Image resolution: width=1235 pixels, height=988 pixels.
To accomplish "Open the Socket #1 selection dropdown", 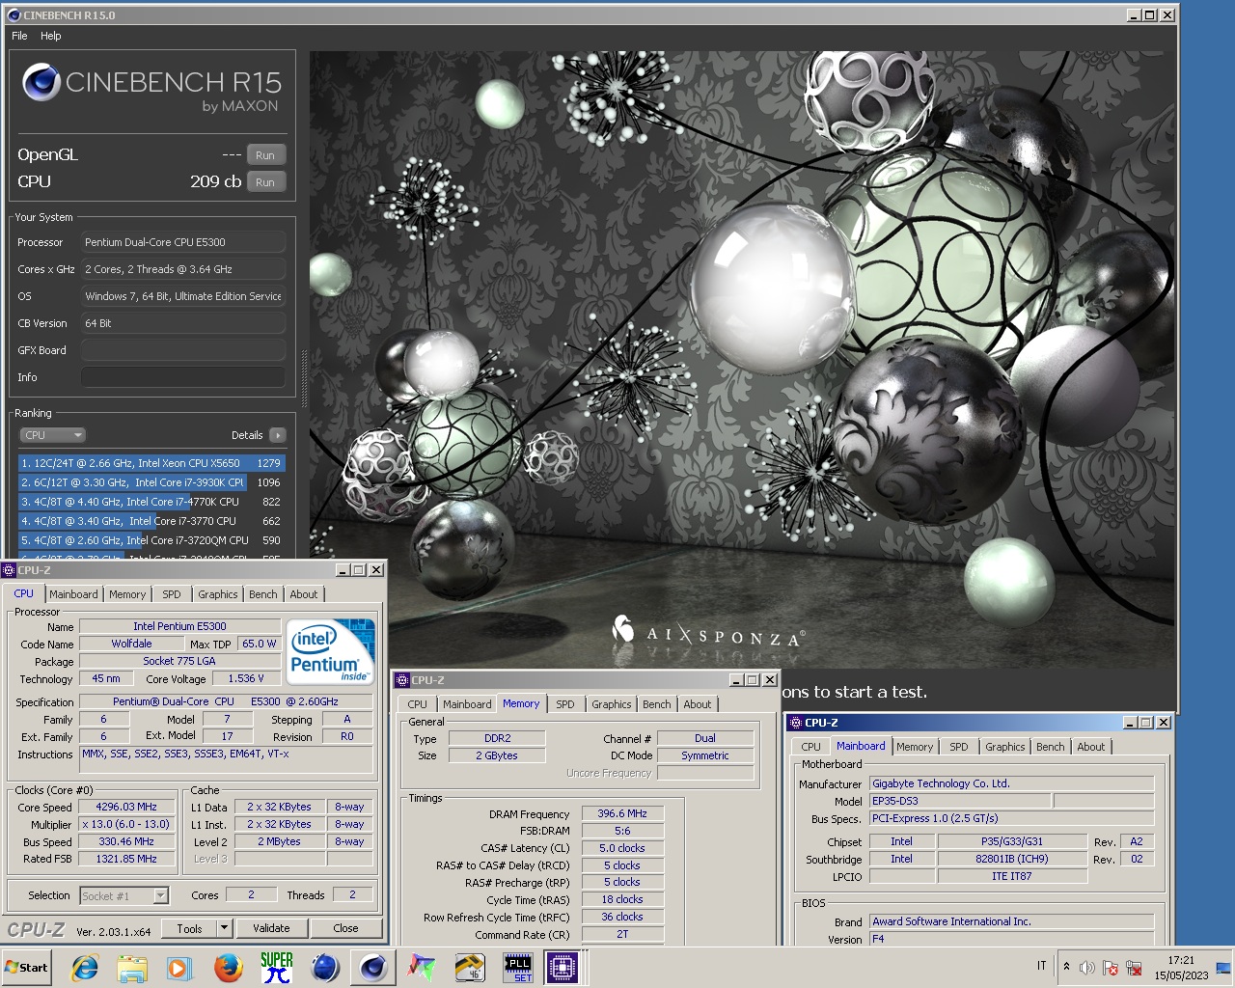I will [x=124, y=896].
